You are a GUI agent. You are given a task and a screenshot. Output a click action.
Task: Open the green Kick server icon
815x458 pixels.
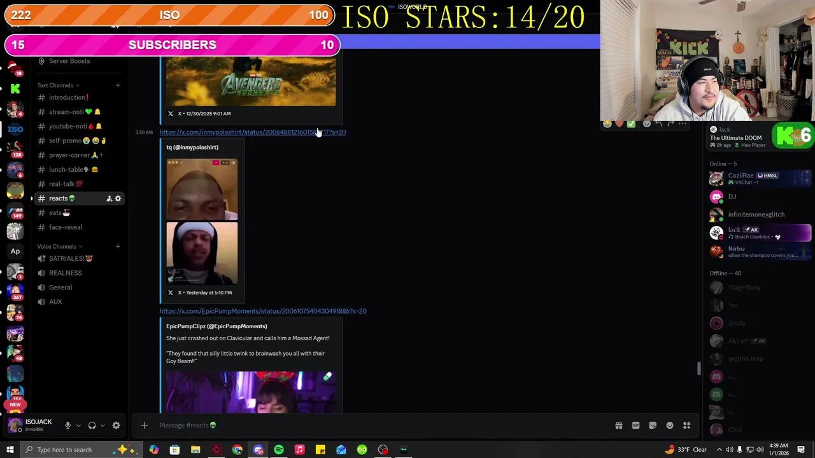(x=15, y=89)
